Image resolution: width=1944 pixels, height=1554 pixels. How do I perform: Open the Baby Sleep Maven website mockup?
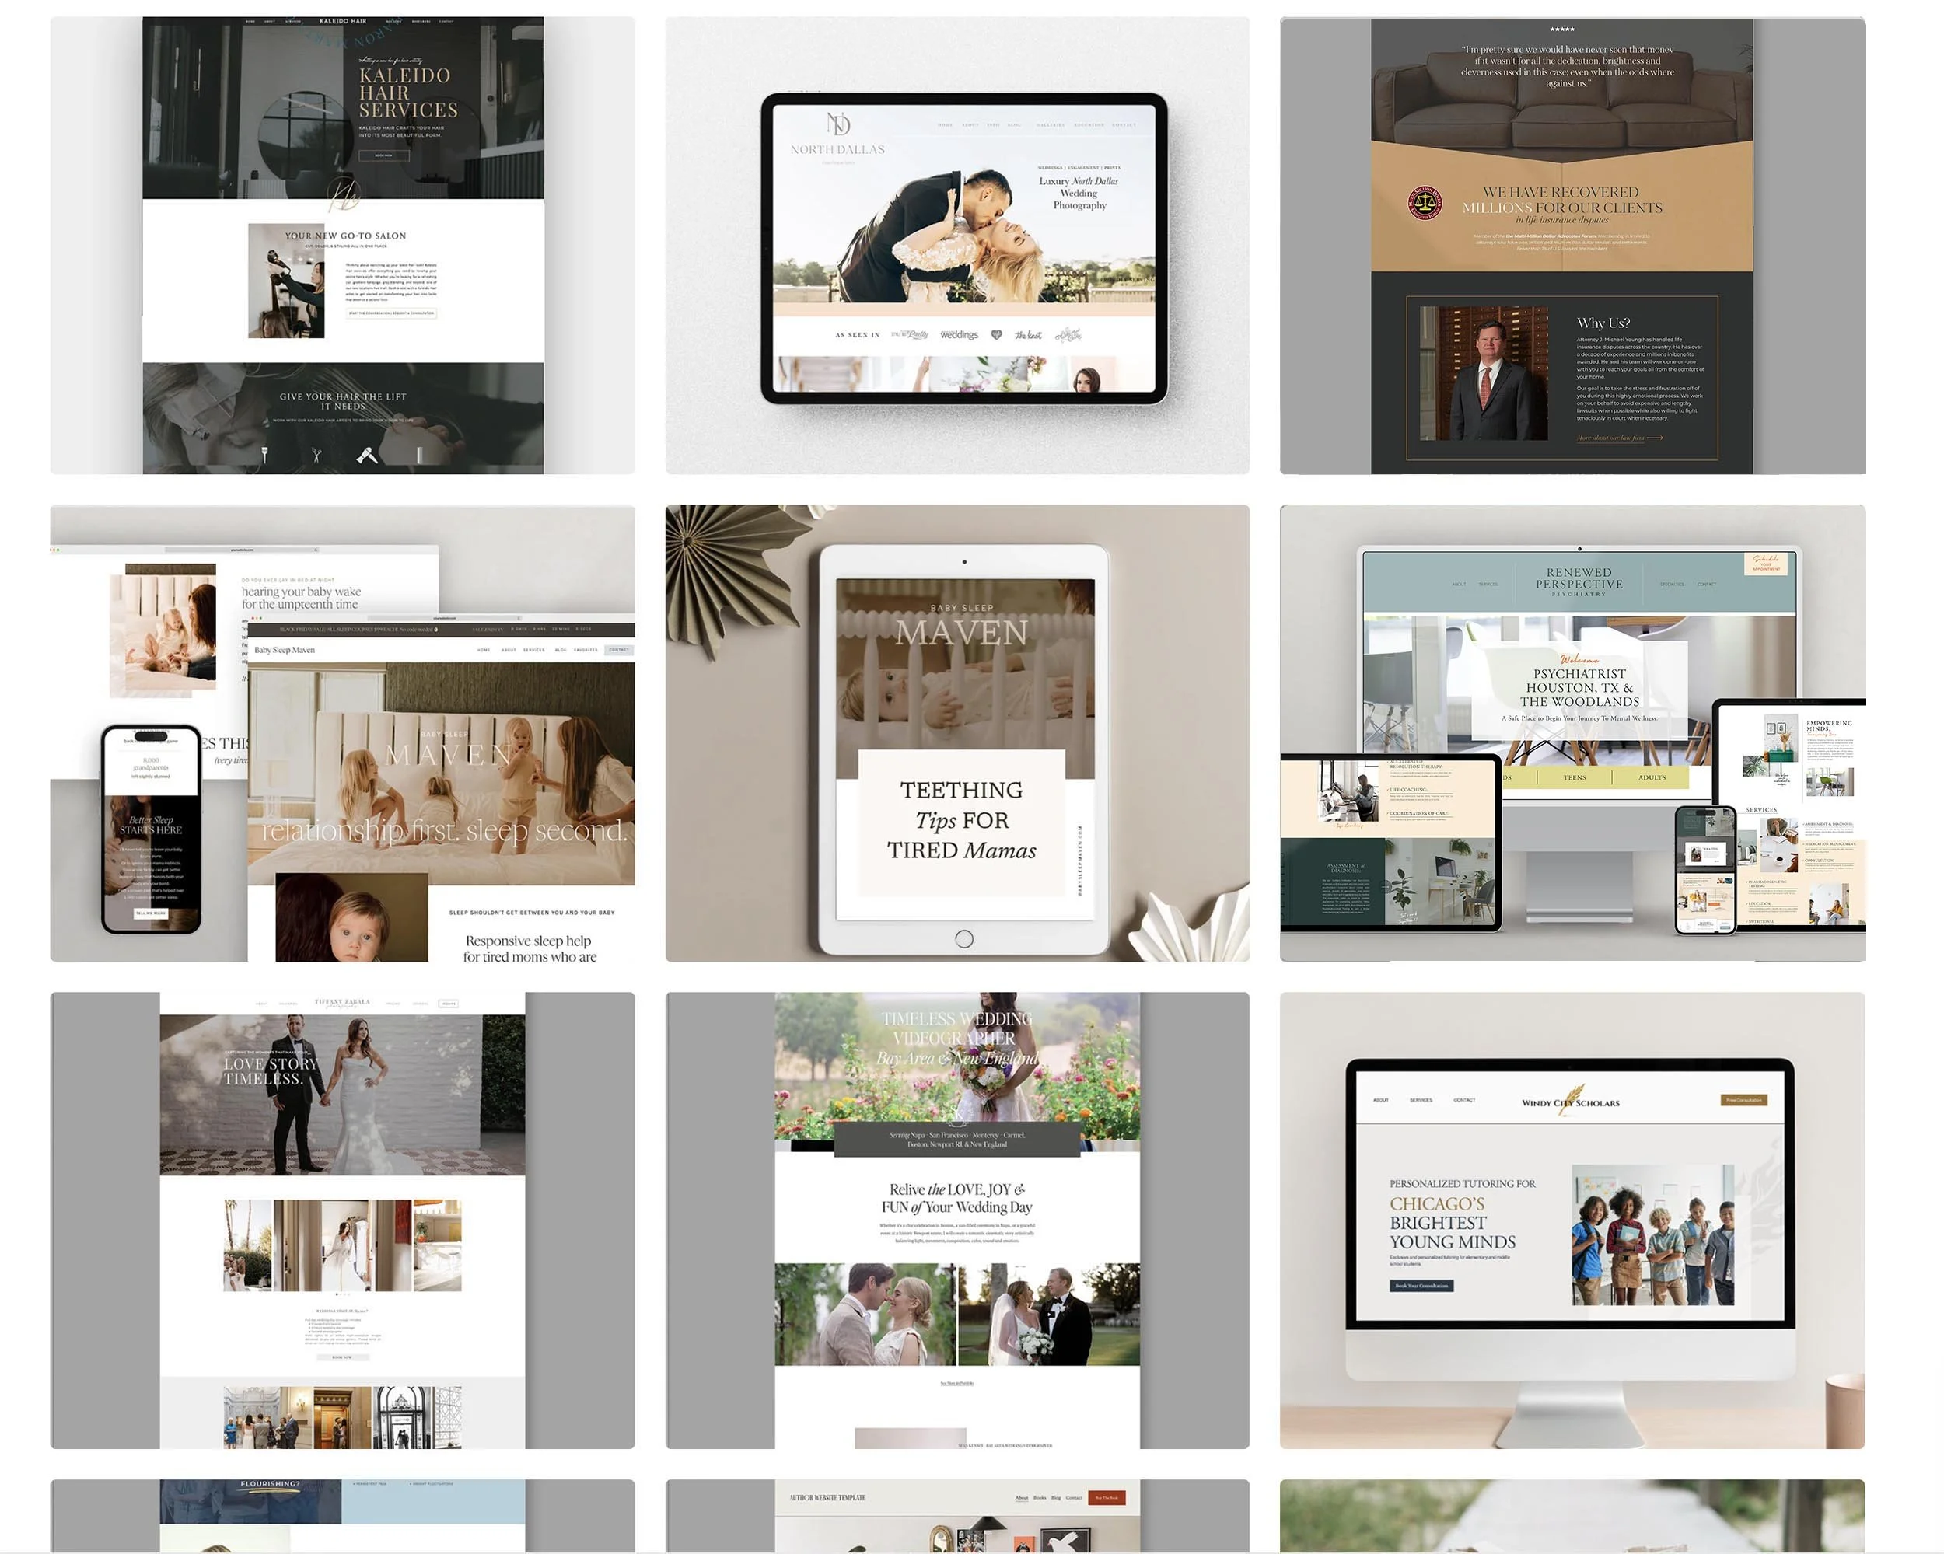tap(343, 734)
